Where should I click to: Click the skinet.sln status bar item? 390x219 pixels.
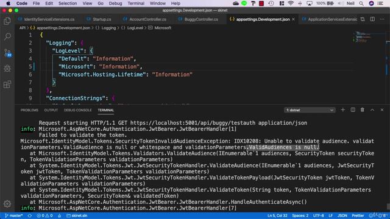coord(77,215)
